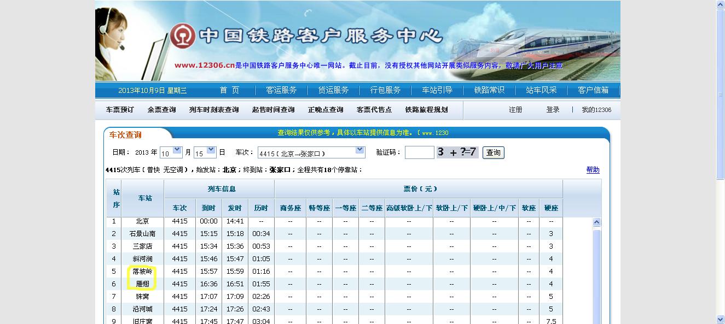Click the 登录 link

click(x=553, y=110)
